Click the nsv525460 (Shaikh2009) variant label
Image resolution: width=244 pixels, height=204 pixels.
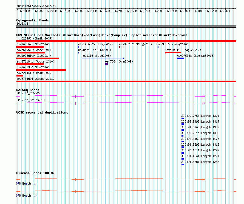35,38
